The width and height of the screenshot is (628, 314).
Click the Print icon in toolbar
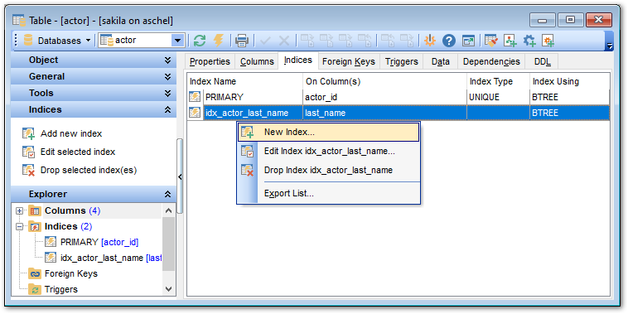tap(242, 41)
